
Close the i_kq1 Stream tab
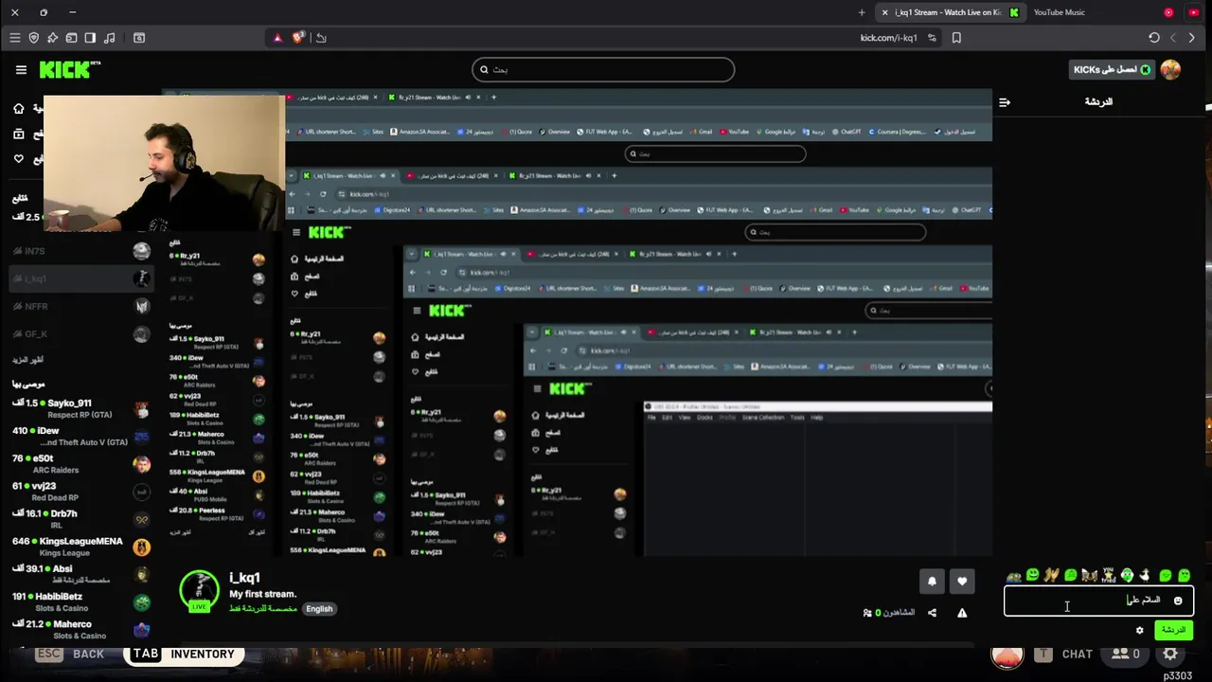pyautogui.click(x=884, y=12)
